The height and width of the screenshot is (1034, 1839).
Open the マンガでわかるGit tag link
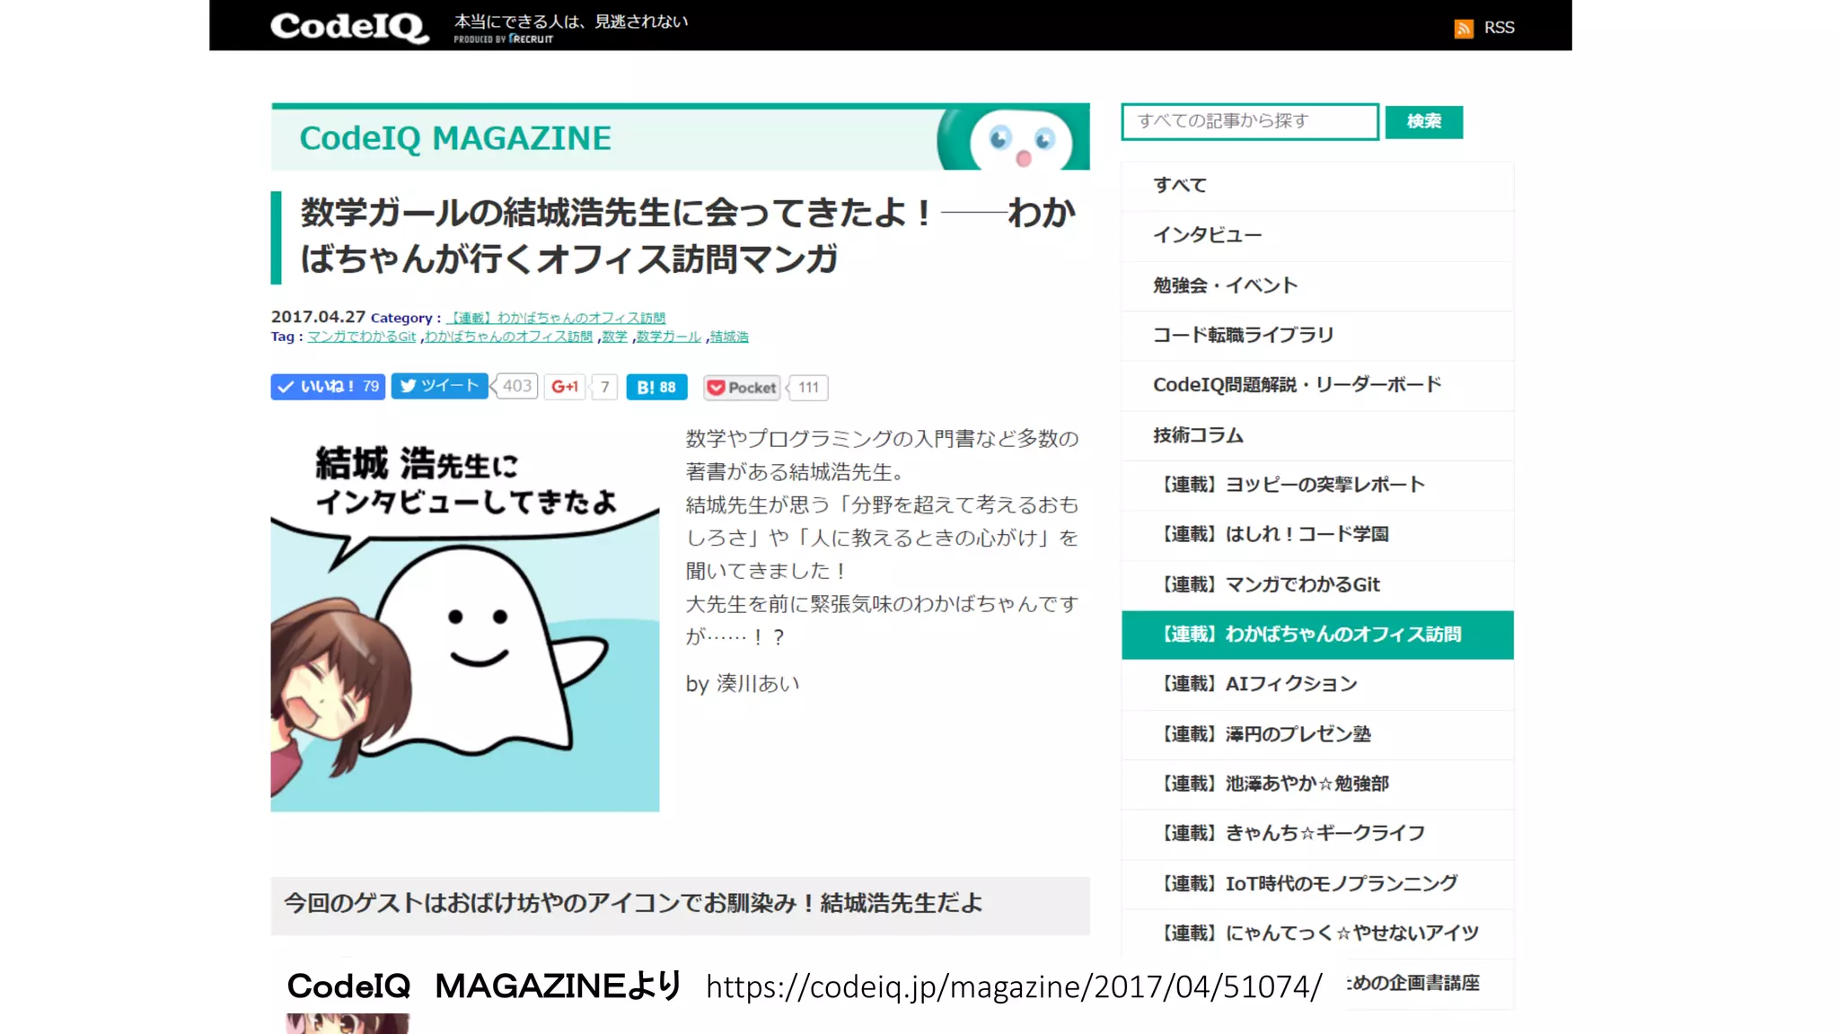tap(362, 337)
